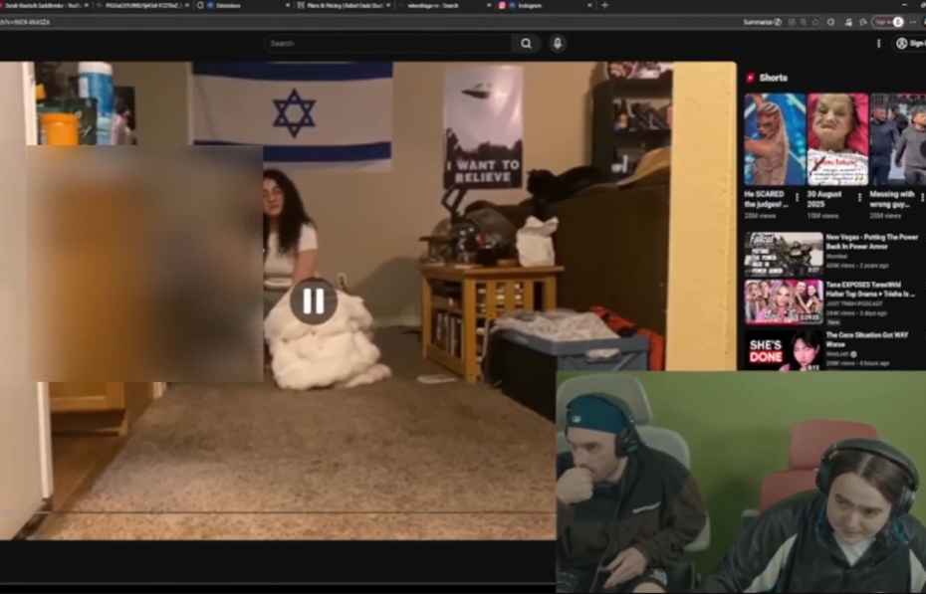This screenshot has height=594, width=926.
Task: Open browser more options ellipsis menu
Action: (x=912, y=22)
